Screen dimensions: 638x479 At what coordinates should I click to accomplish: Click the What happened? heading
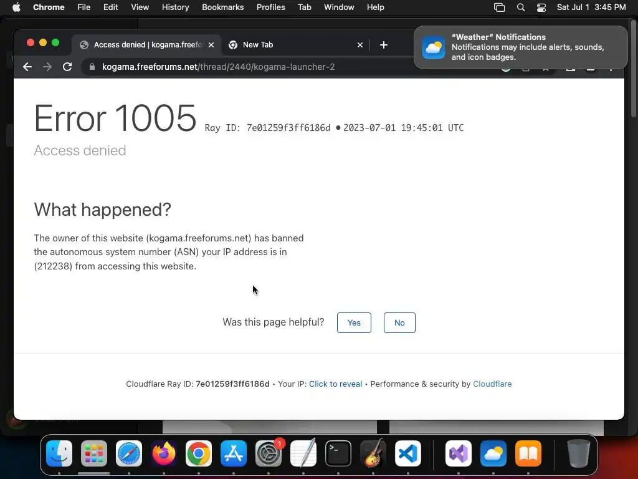[103, 210]
